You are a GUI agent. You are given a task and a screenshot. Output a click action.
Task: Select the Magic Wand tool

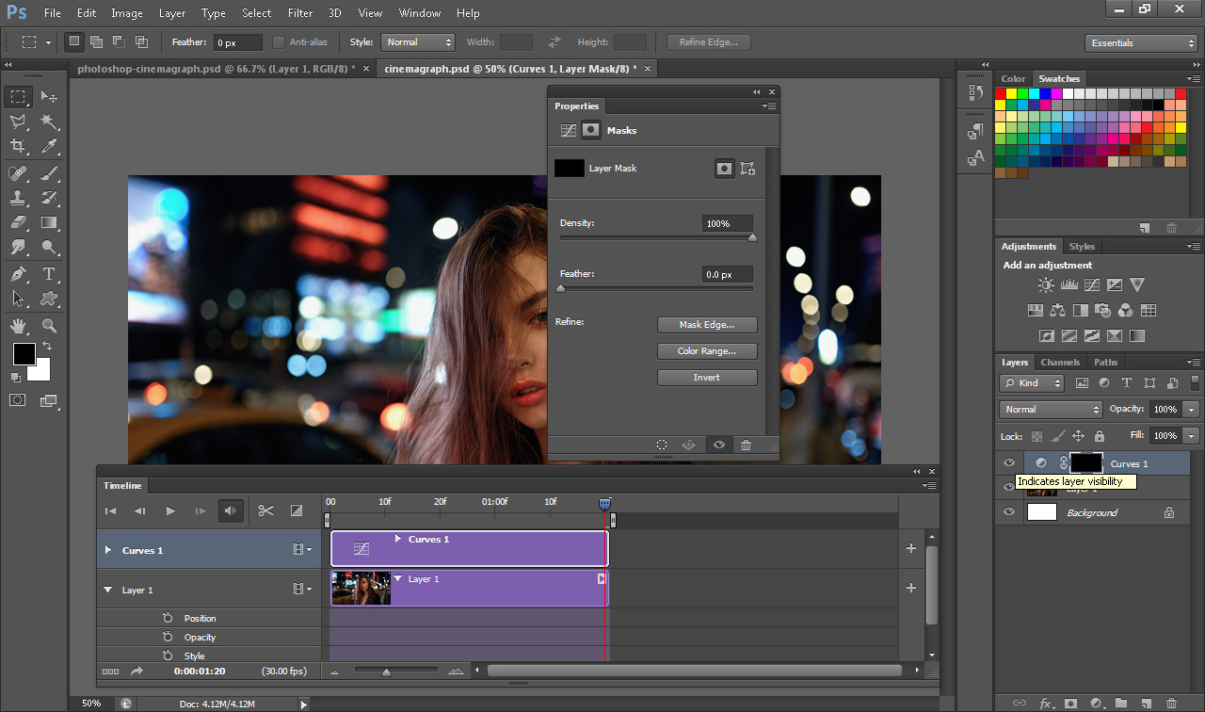point(49,122)
